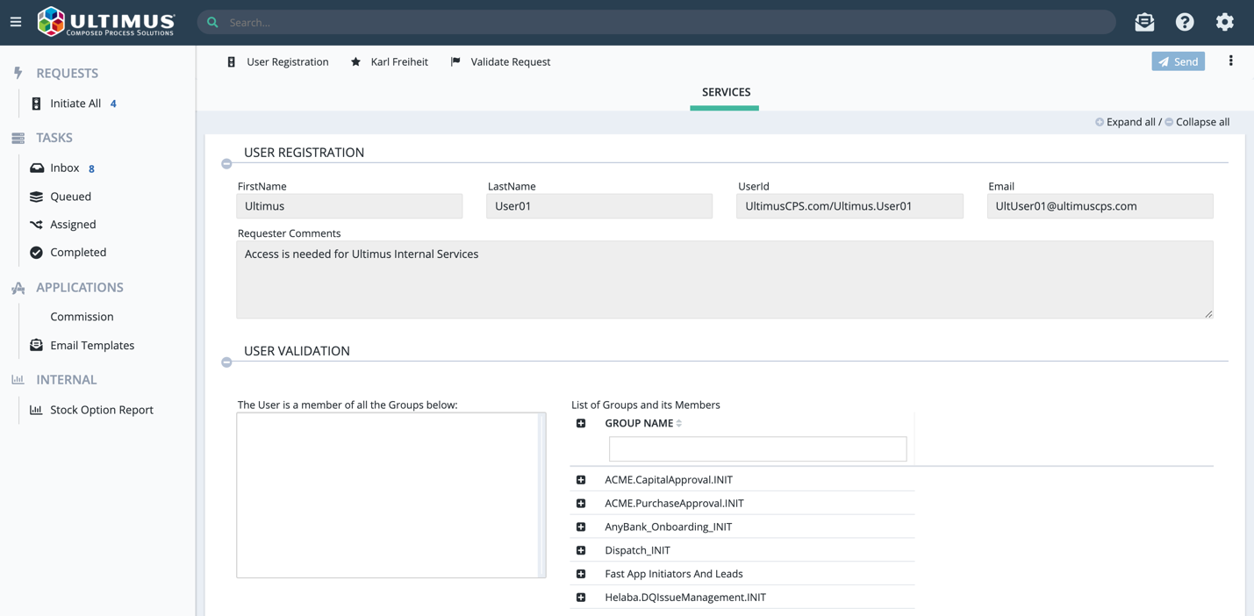Open Email Templates in sidebar
The image size is (1254, 616).
(x=92, y=346)
